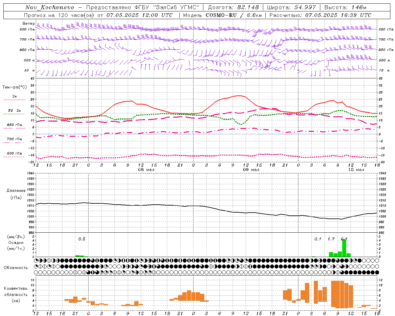
Task: Click the Долгота: 82.148 value
Action: pyautogui.click(x=233, y=7)
